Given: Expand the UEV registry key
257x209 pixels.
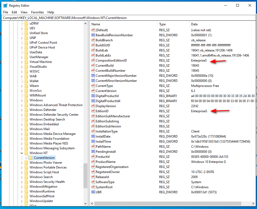Looking at the screenshot, I should click(22, 28).
